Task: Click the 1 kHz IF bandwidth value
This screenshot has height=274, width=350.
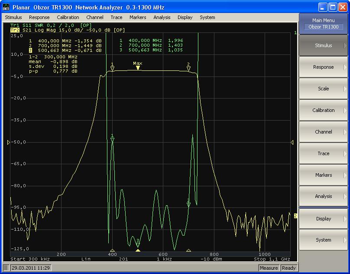Action: pos(164,259)
